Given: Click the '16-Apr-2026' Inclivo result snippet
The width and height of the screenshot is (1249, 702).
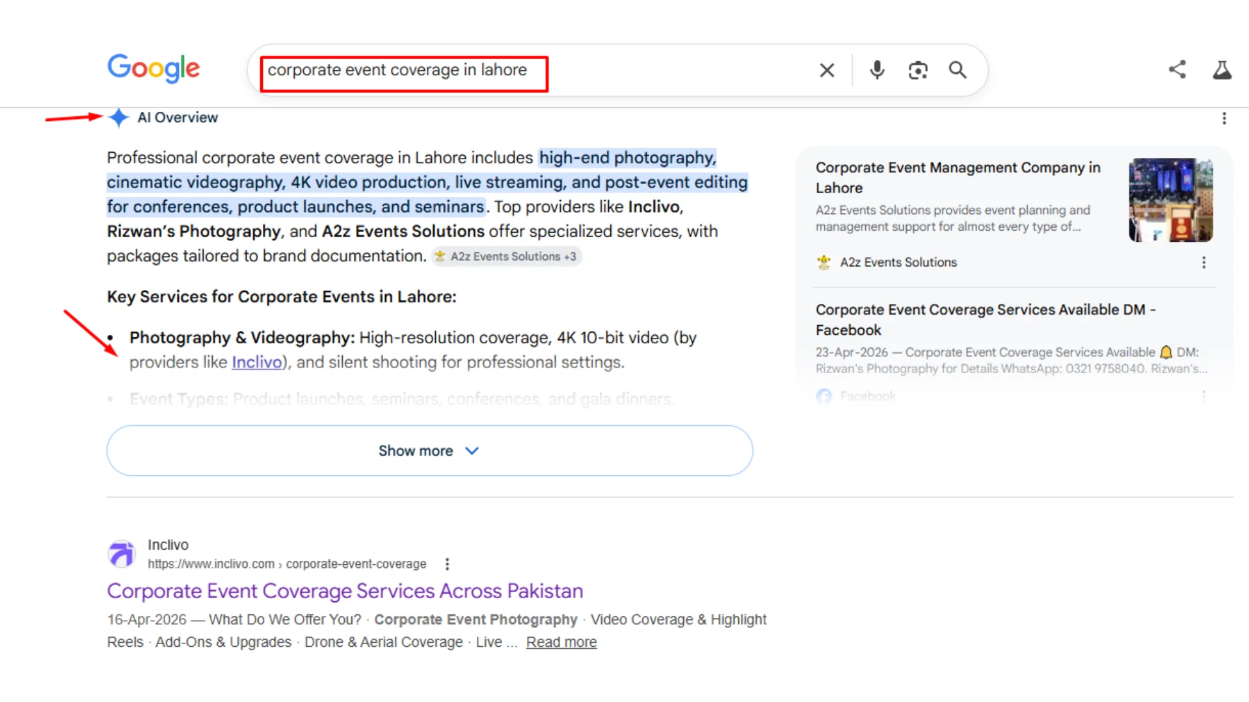Looking at the screenshot, I should point(437,630).
